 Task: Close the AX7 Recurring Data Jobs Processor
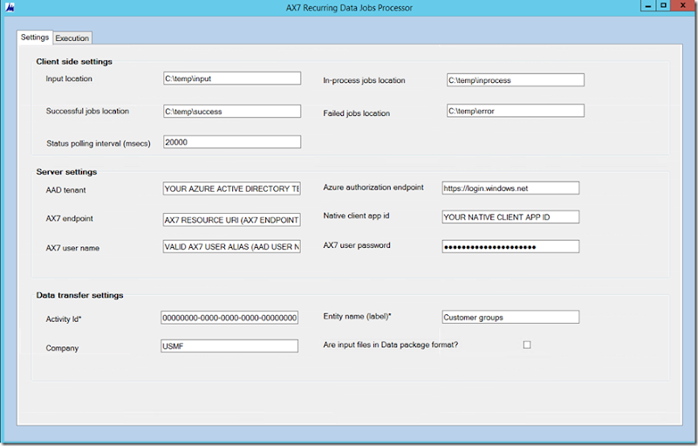683,5
